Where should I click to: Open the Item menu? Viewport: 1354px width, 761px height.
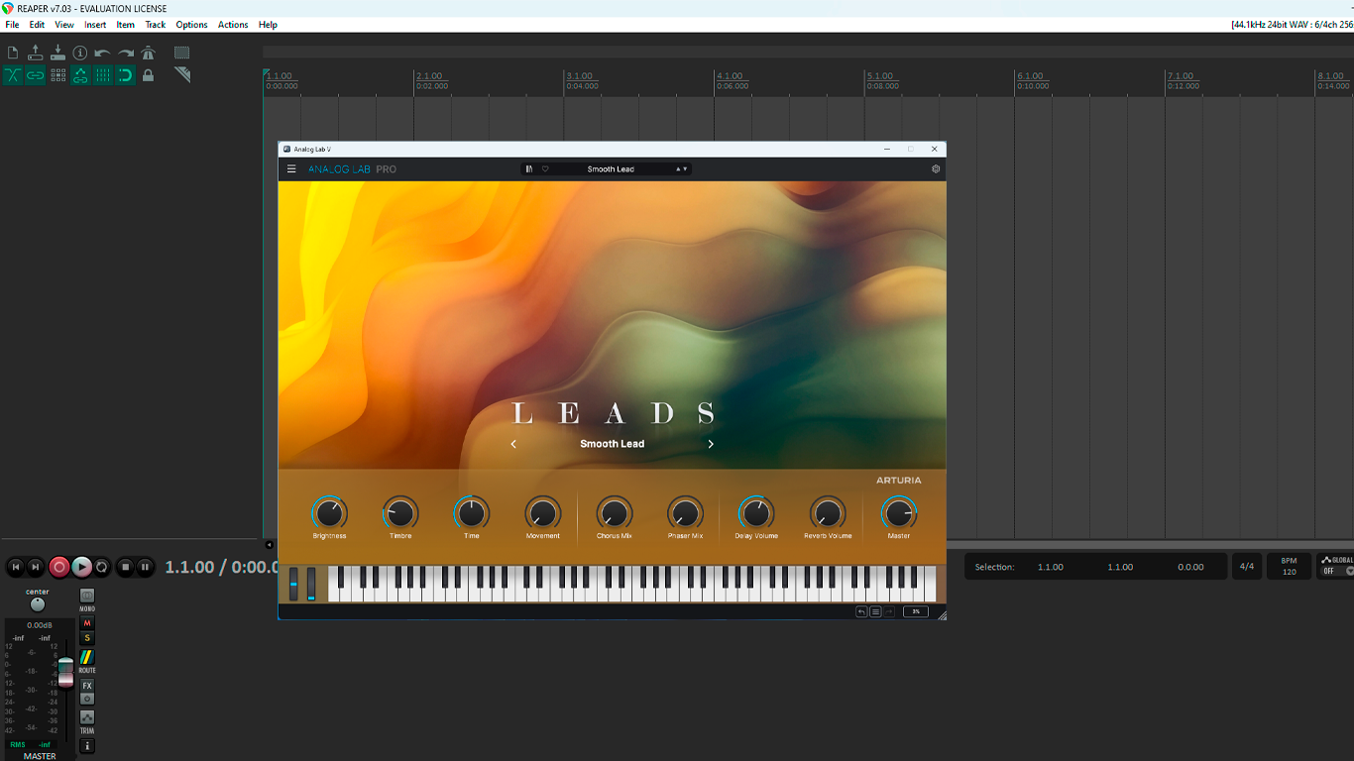pyautogui.click(x=126, y=25)
